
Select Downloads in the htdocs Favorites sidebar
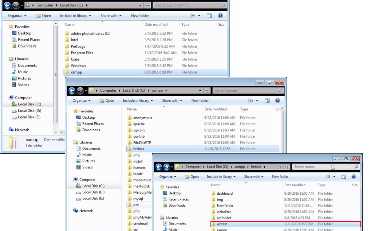click(x=177, y=205)
